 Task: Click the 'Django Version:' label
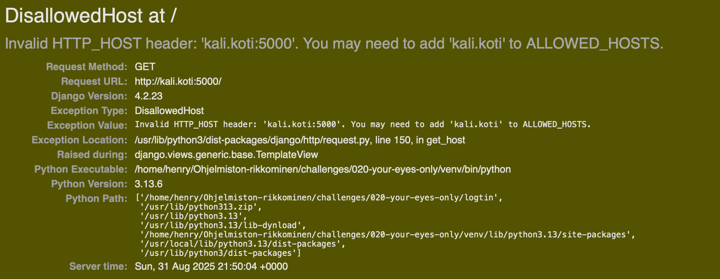[x=89, y=96]
